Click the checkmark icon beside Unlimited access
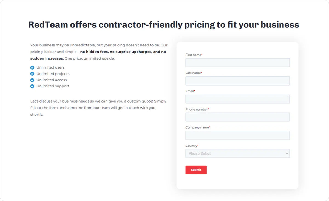This screenshot has width=329, height=201. pos(32,80)
